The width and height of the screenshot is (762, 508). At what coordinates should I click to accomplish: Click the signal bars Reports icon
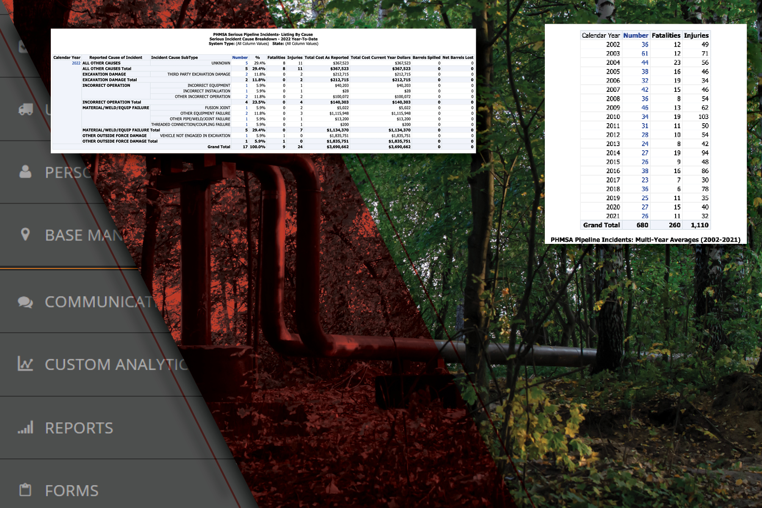pos(25,428)
